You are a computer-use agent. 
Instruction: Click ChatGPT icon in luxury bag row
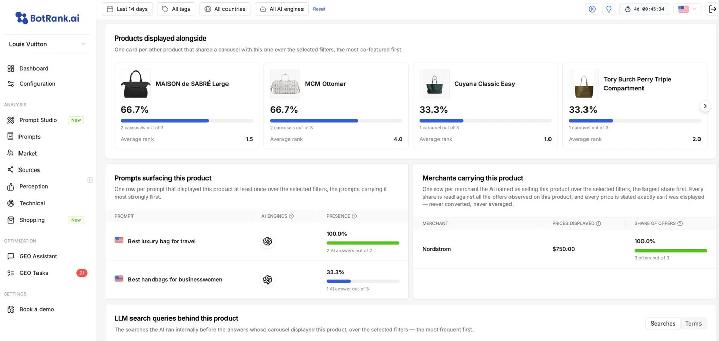coord(267,241)
